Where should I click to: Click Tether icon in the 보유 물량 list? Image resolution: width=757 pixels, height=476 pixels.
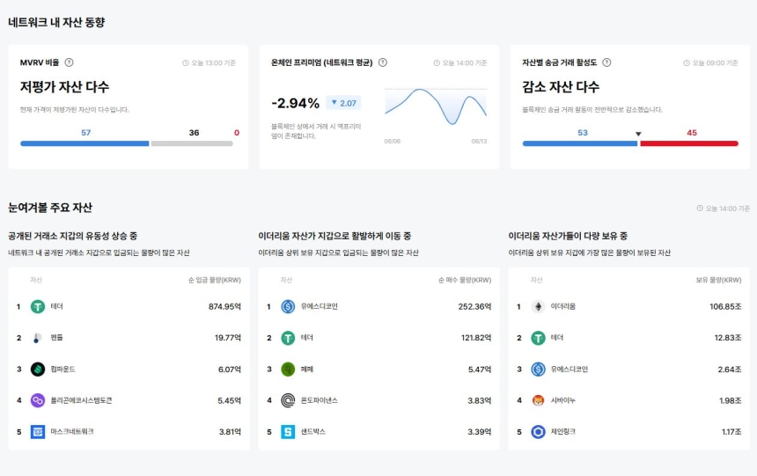(538, 338)
